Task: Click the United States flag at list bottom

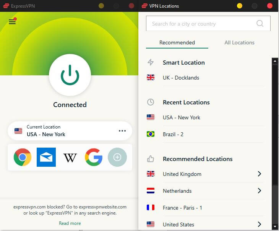Action: (151, 224)
